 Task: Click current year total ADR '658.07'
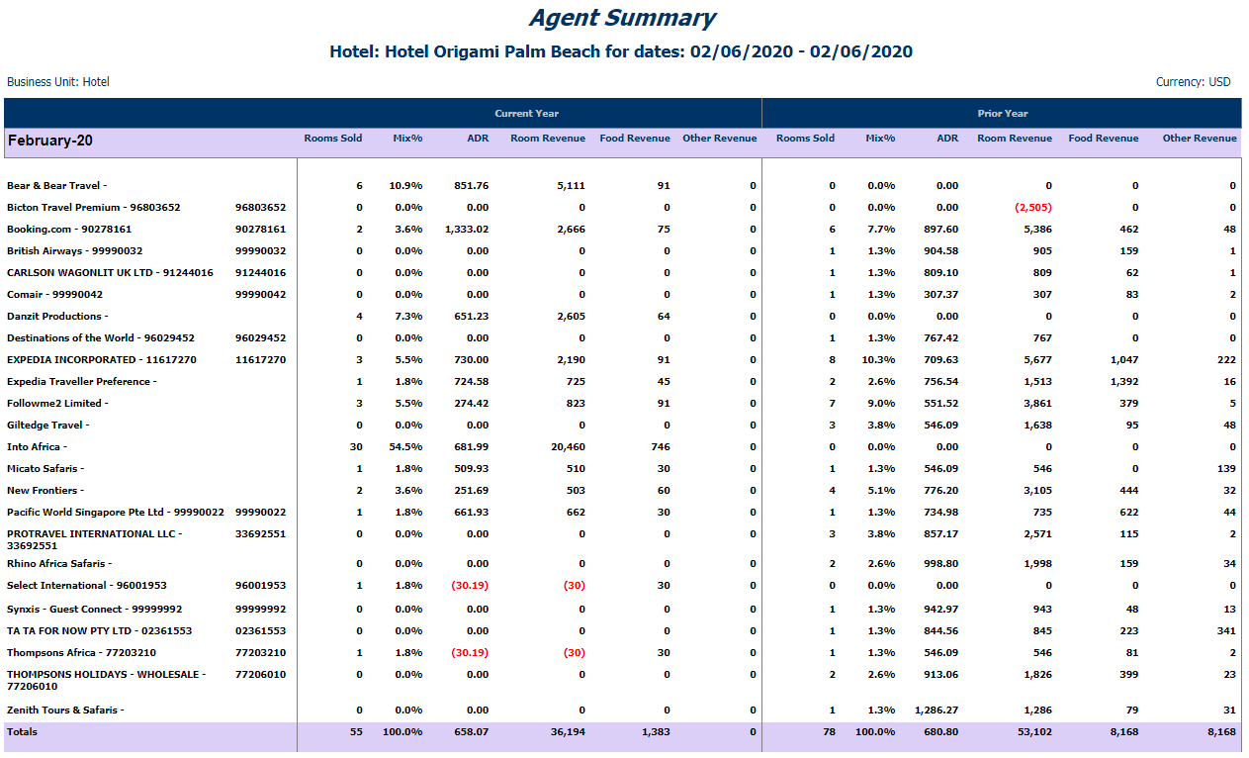tap(471, 732)
